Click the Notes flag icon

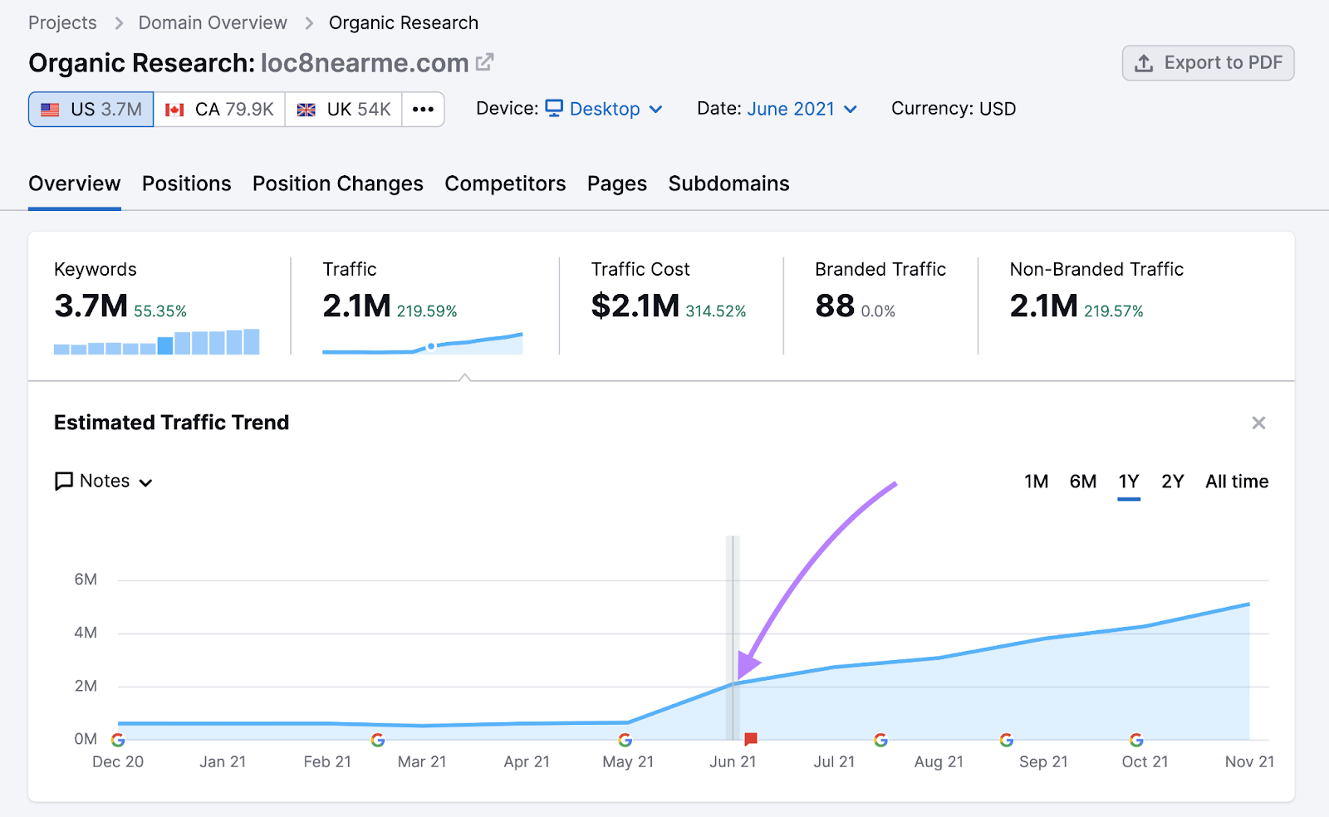click(x=64, y=481)
